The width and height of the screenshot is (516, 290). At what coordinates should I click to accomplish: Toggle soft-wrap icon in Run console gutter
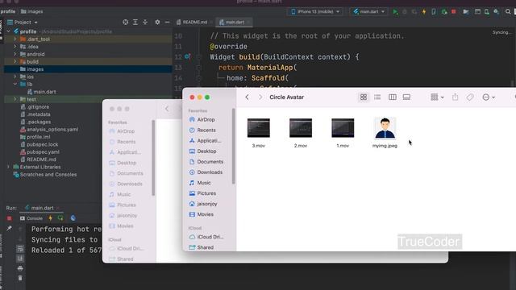(x=20, y=249)
